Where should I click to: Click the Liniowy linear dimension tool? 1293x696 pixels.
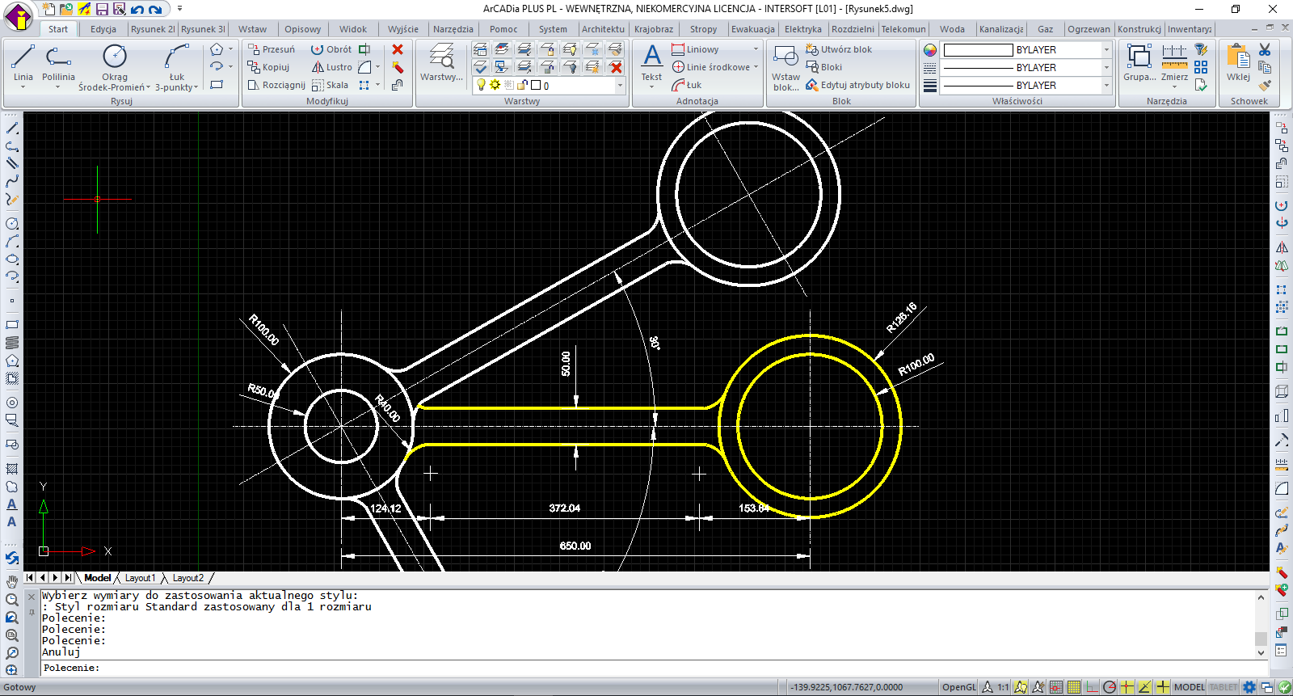point(695,49)
